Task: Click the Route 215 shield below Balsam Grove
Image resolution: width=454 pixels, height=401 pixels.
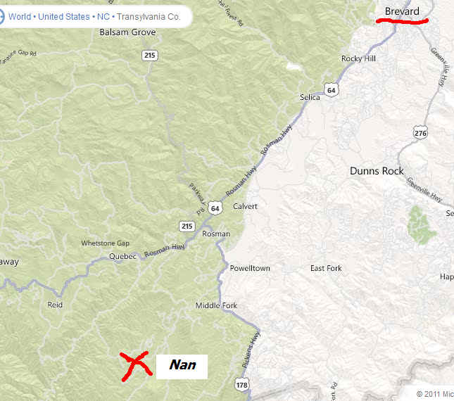Action: (x=150, y=55)
